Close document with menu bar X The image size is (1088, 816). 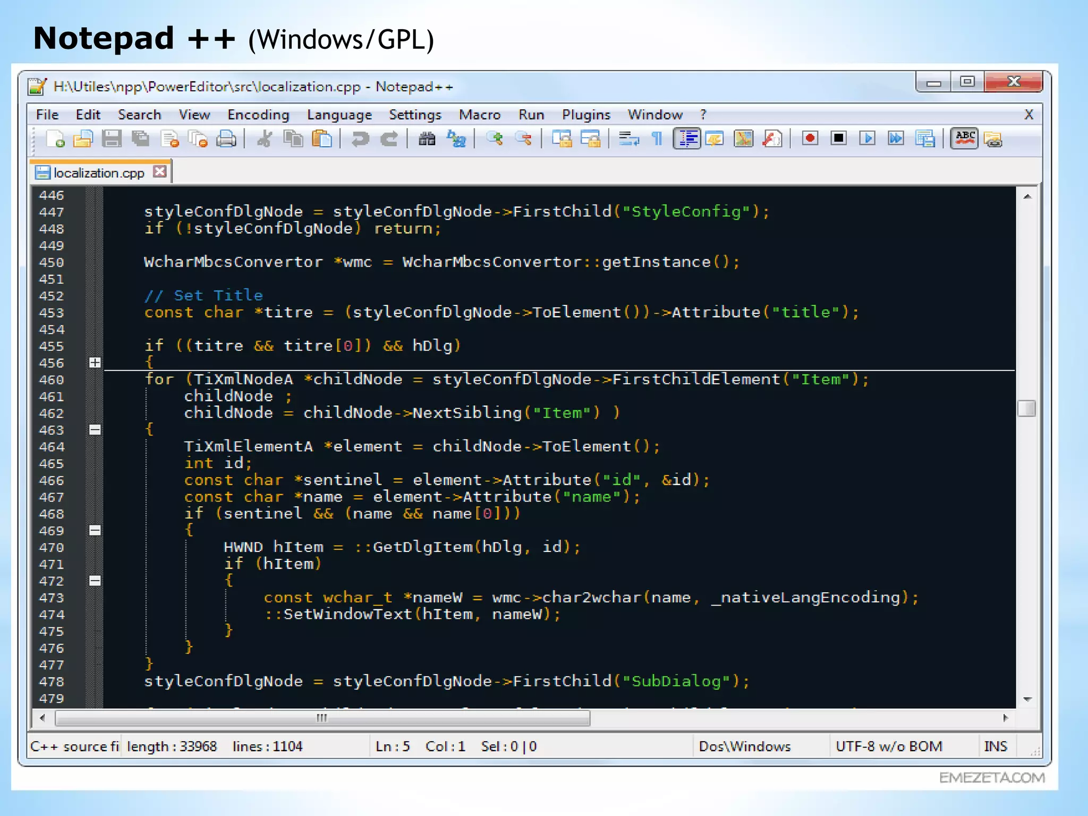pos(1029,115)
